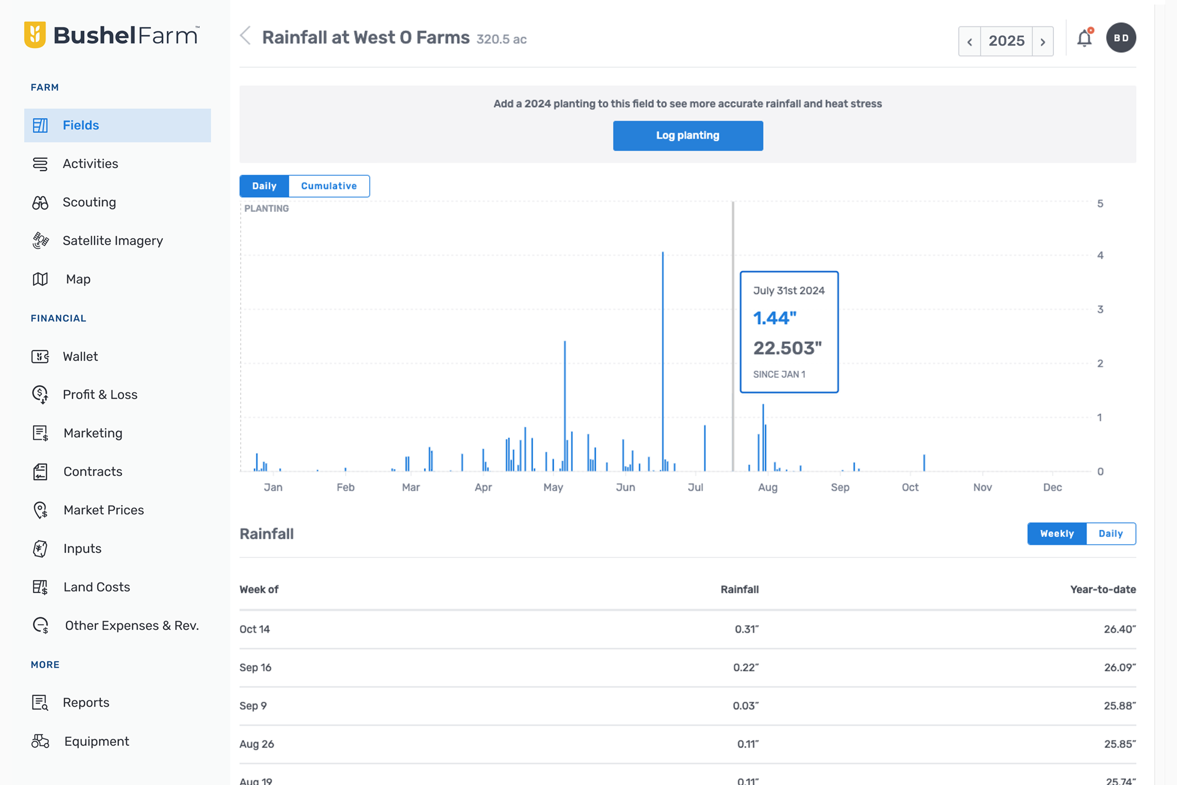Click the BushelFarm logo link
Image resolution: width=1177 pixels, height=785 pixels.
point(111,35)
